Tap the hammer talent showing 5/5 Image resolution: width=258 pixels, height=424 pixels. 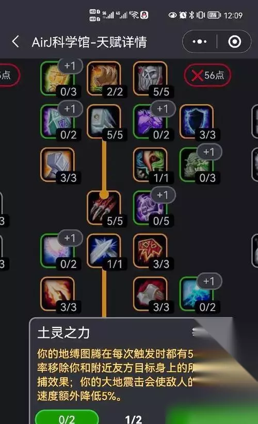coord(104,122)
